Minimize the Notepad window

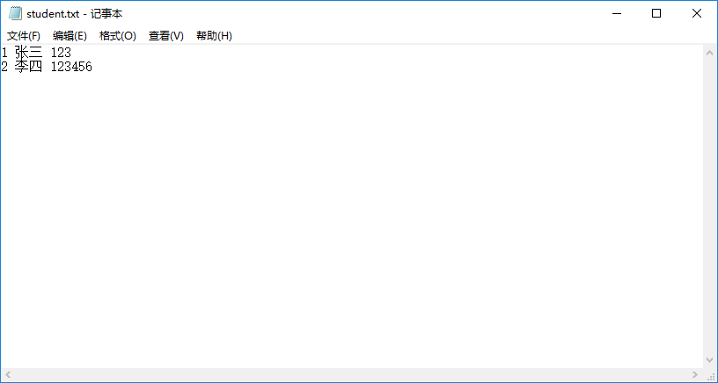tap(616, 14)
